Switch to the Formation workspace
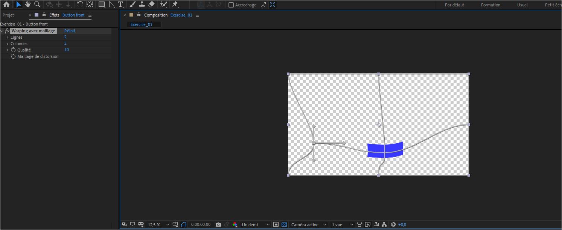This screenshot has height=230, width=562. pos(490,5)
